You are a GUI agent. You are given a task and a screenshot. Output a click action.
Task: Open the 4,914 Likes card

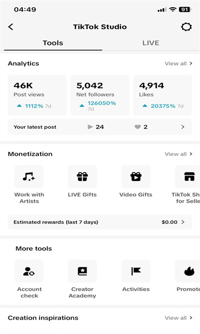pyautogui.click(x=163, y=95)
